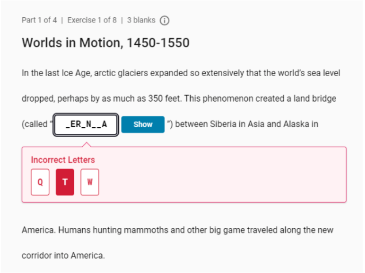Select the highlighted red T tile
The height and width of the screenshot is (273, 365).
[x=65, y=182]
